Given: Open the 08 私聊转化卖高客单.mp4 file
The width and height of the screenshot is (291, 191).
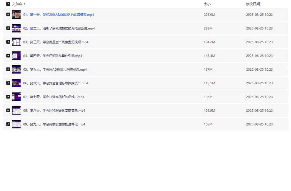Looking at the screenshot, I should click(x=54, y=110).
